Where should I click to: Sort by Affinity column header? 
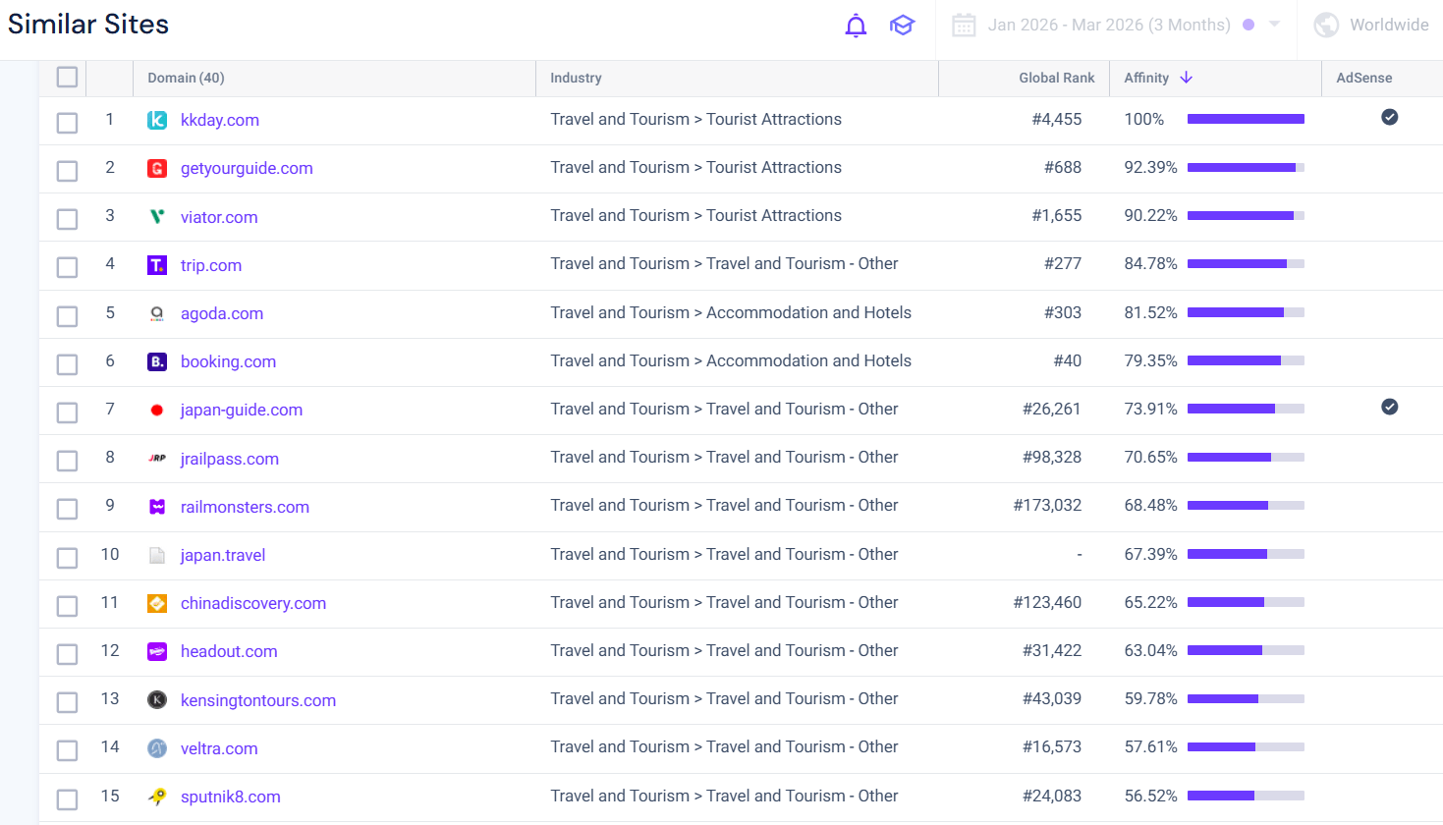(1146, 78)
